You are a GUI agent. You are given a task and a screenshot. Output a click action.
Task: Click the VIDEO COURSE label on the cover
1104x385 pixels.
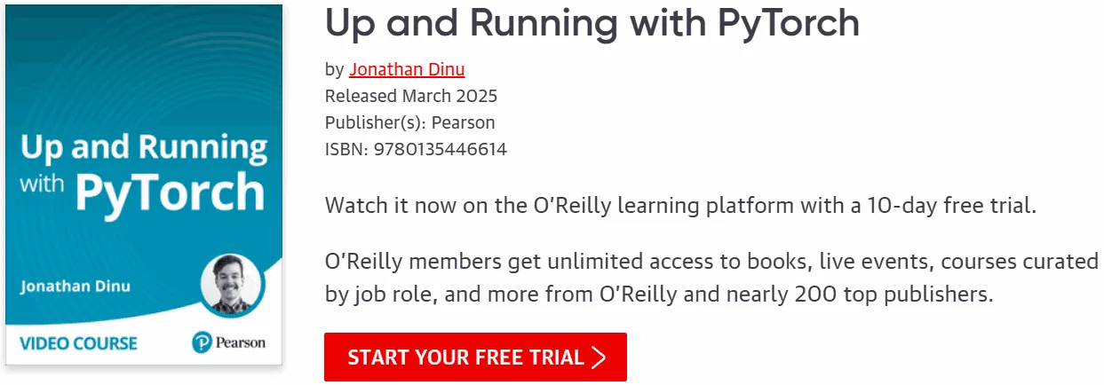pyautogui.click(x=79, y=343)
